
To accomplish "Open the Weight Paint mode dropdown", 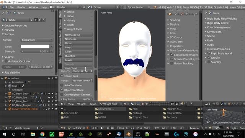I will [x=111, y=104].
